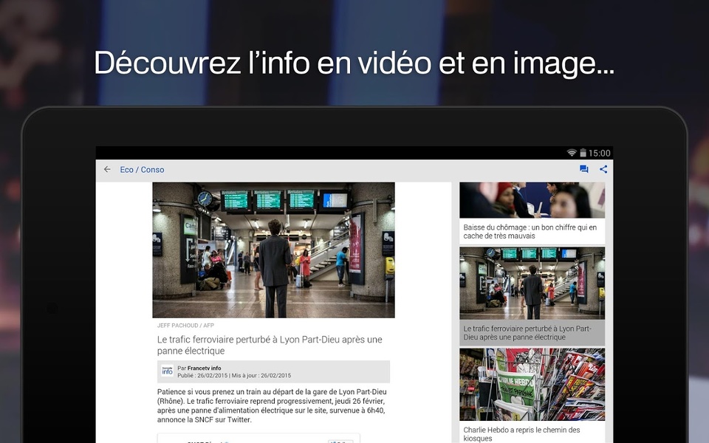
Task: Click 'Baisse du chômage : un bon chiffre' caption
Action: (x=530, y=231)
